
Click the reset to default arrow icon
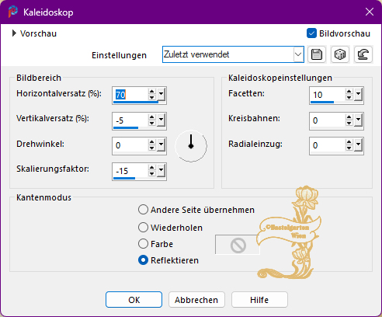tap(363, 54)
